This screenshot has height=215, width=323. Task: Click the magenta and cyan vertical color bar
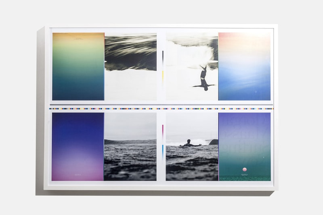tap(163, 144)
